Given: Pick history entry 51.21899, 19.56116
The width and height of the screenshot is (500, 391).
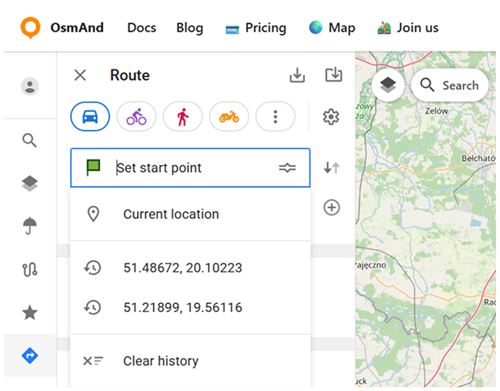Looking at the screenshot, I should (x=182, y=307).
